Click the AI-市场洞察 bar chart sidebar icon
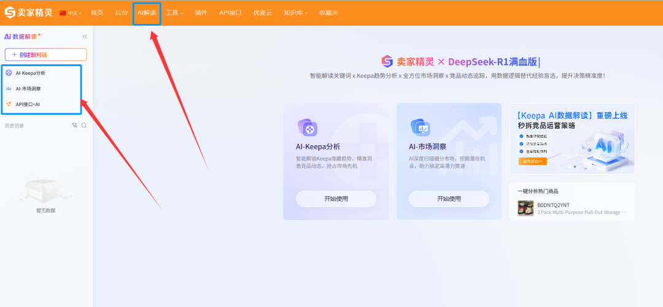Screen dimensions: 663x307 pos(9,89)
